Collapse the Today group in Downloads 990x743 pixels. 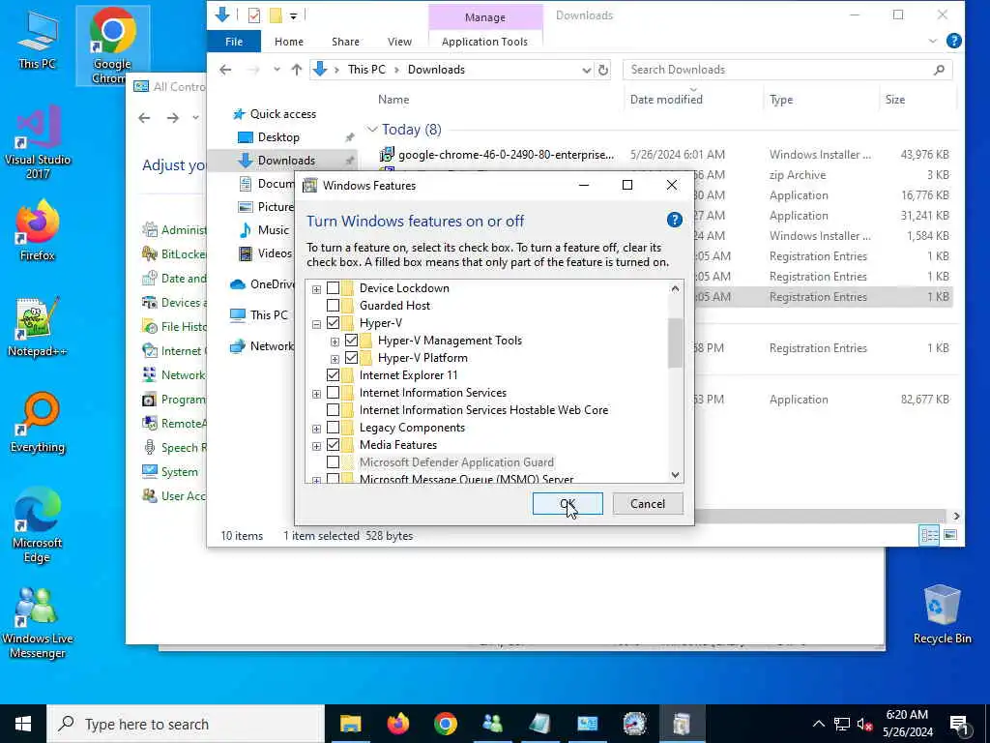(372, 130)
